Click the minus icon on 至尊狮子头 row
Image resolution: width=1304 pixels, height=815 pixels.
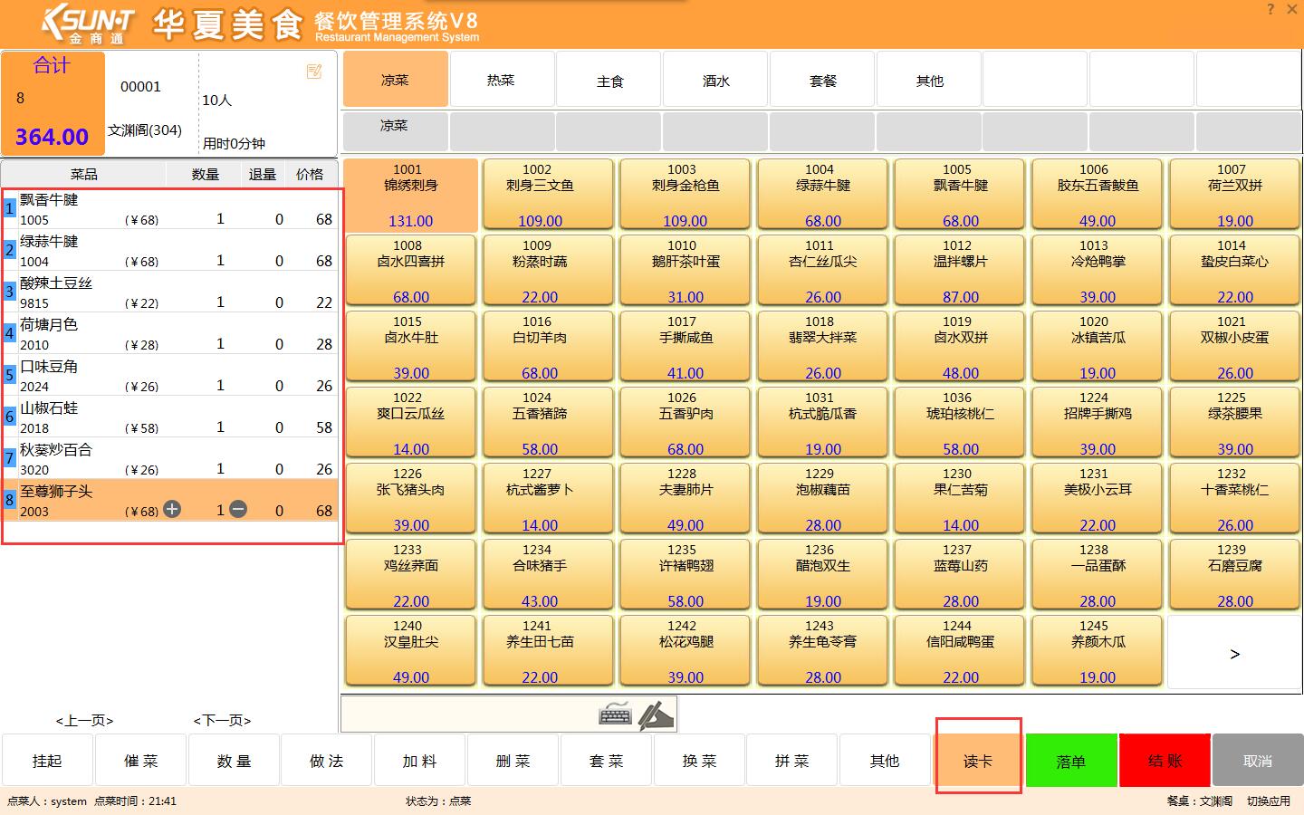coord(238,509)
